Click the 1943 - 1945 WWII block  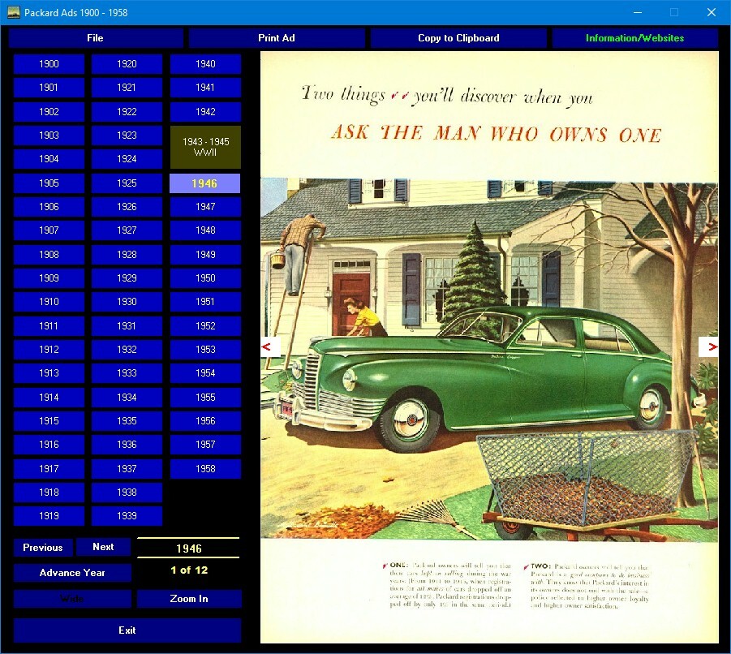click(x=205, y=147)
